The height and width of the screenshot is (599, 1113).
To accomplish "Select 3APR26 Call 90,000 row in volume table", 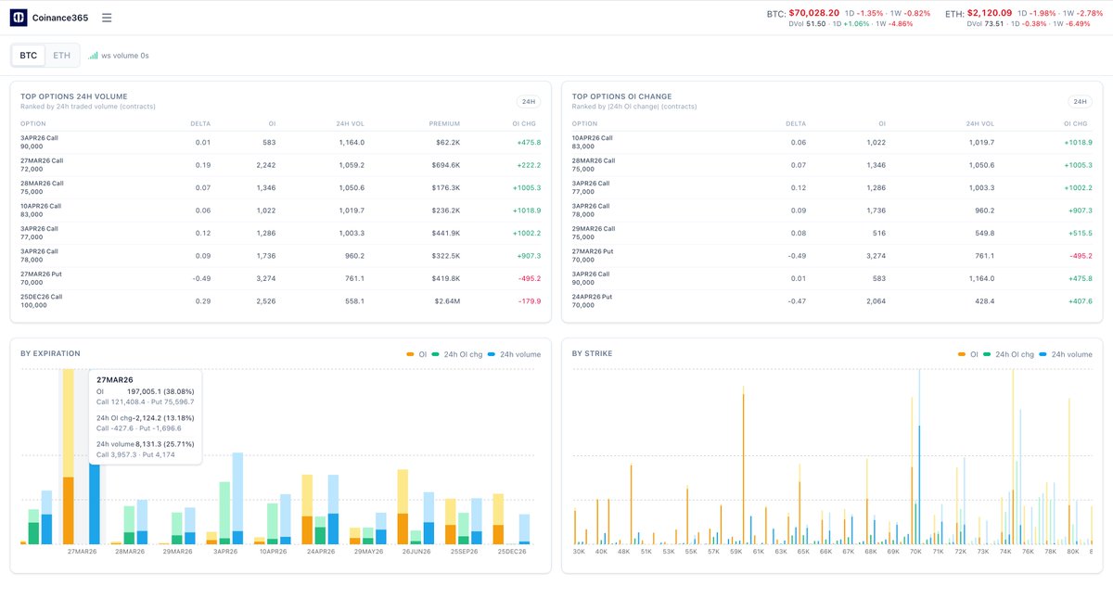I will (x=280, y=142).
